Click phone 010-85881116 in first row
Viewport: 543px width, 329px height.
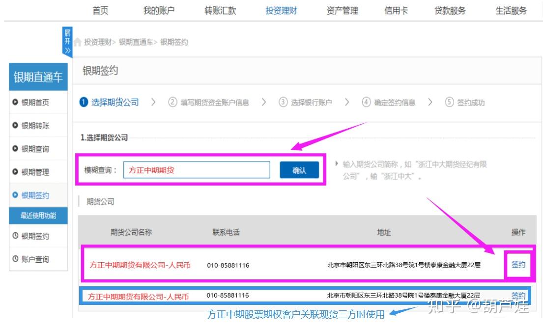tap(228, 265)
